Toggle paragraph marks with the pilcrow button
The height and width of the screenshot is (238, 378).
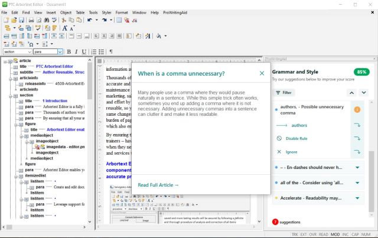[x=111, y=51]
